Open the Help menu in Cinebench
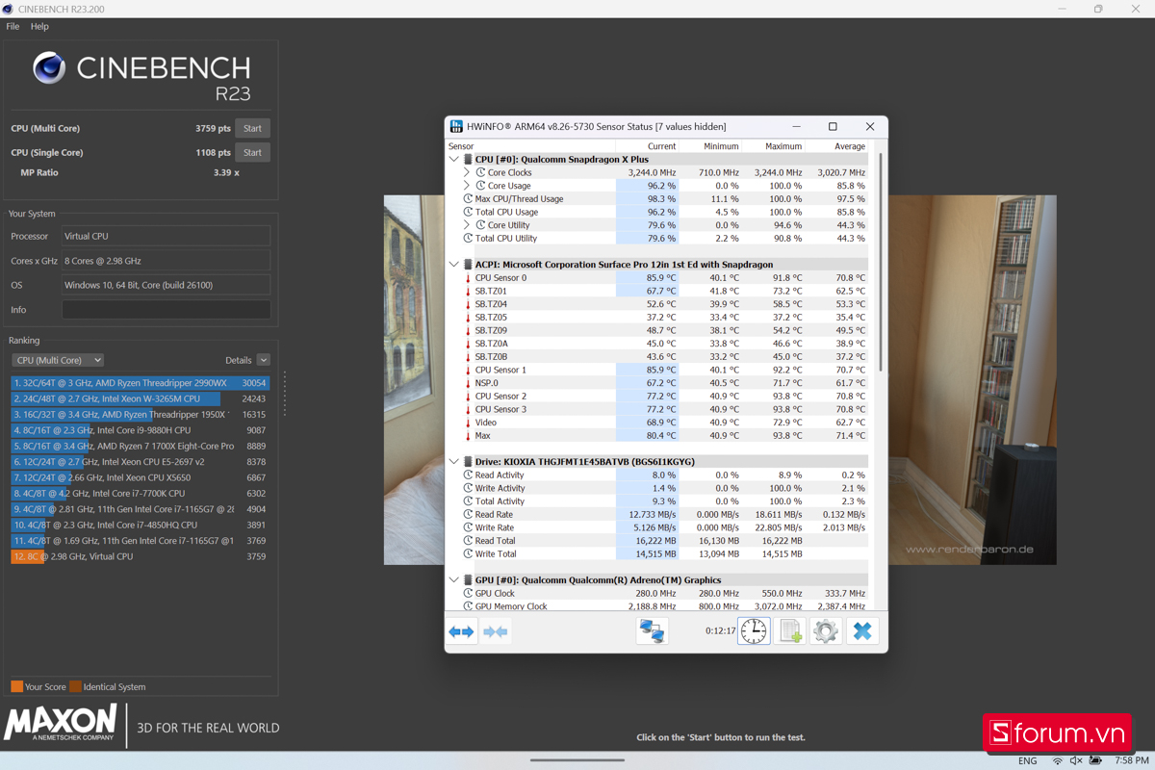This screenshot has height=770, width=1155. [39, 27]
